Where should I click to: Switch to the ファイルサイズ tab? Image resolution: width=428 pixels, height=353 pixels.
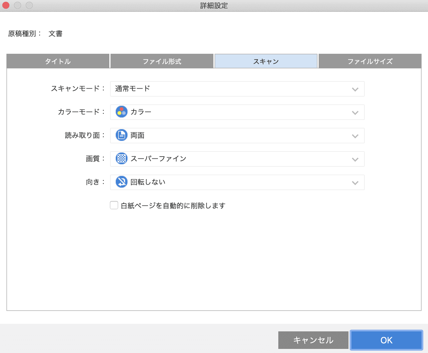coord(370,61)
